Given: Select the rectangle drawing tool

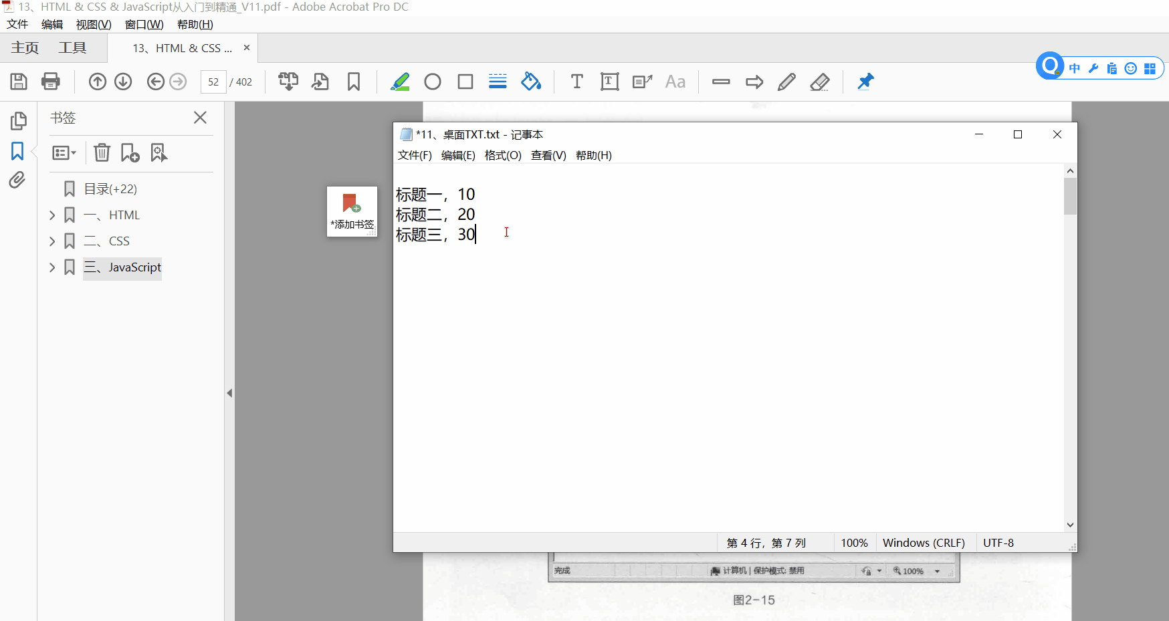Looking at the screenshot, I should coord(465,82).
